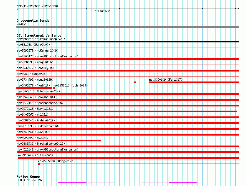Open variant esv2734999 (Wong2012b)
The image size is (247, 186).
point(35,80)
